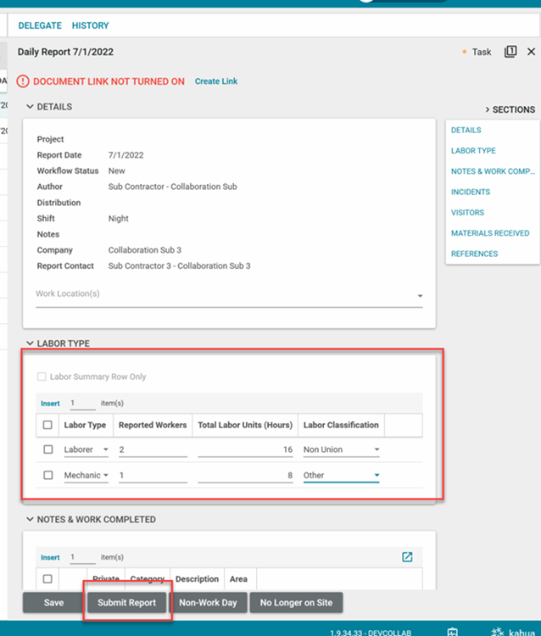The width and height of the screenshot is (541, 636).
Task: Switch to the History tab
Action: tap(90, 26)
